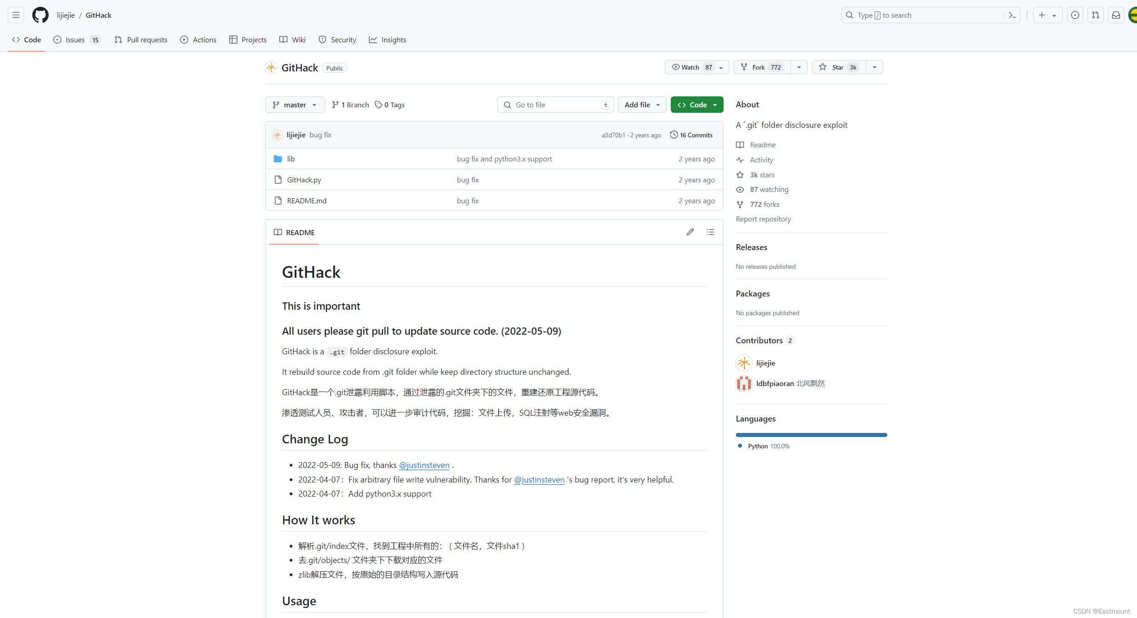Image resolution: width=1137 pixels, height=618 pixels.
Task: Switch to the Code tab
Action: (x=26, y=40)
